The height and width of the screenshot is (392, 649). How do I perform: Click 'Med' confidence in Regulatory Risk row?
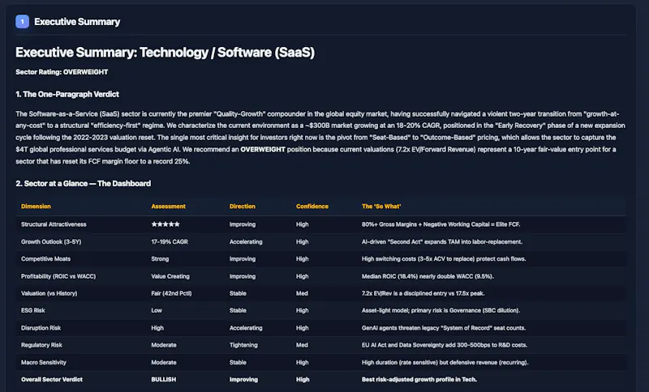[x=302, y=345]
